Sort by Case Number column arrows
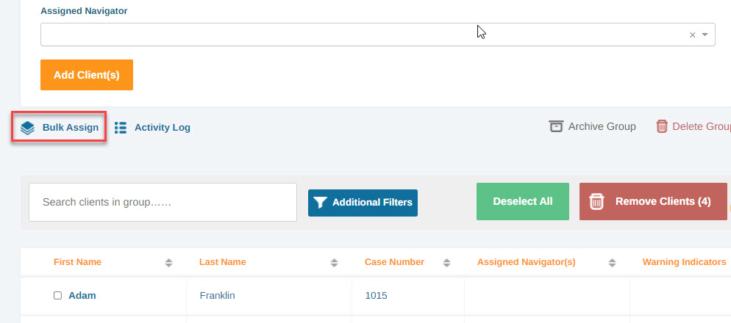The image size is (731, 323). pyautogui.click(x=446, y=263)
